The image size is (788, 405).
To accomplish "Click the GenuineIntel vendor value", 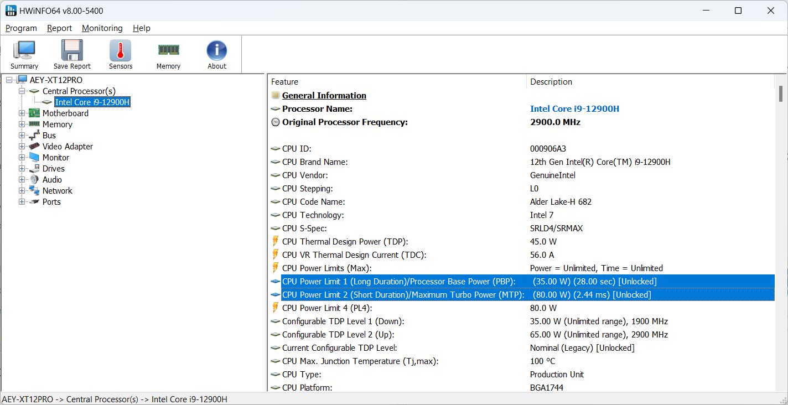I will click(553, 175).
